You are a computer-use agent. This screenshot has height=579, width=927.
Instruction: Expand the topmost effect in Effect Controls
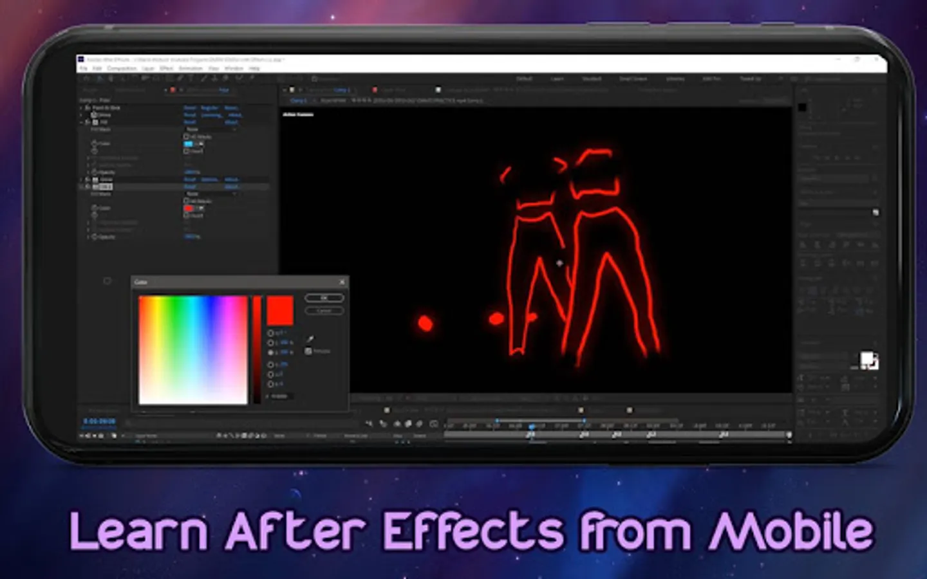tap(81, 107)
